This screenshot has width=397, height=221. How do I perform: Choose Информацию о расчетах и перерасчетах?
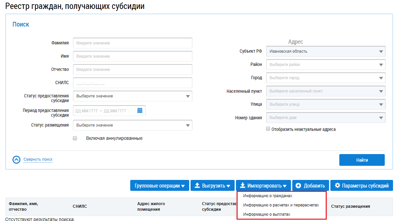pos(281,205)
